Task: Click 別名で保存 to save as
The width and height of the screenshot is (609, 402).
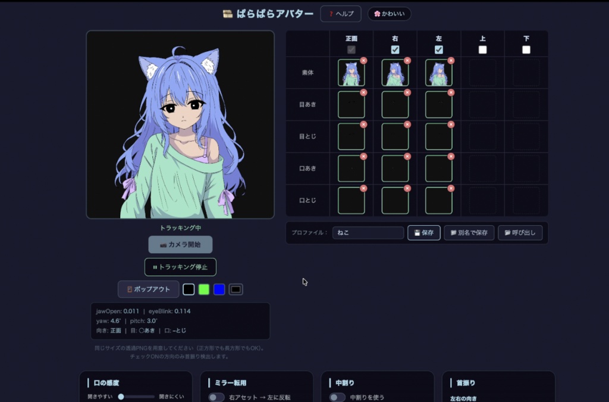Action: coord(469,232)
